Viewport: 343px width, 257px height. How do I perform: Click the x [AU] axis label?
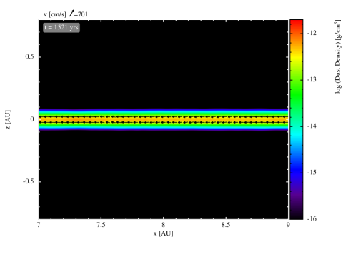163,233
